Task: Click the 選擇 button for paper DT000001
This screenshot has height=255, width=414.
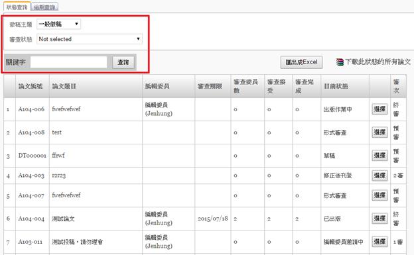Action: pos(379,156)
